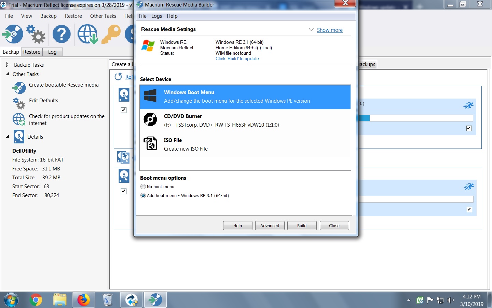Switch to the Restore tab

[32, 52]
